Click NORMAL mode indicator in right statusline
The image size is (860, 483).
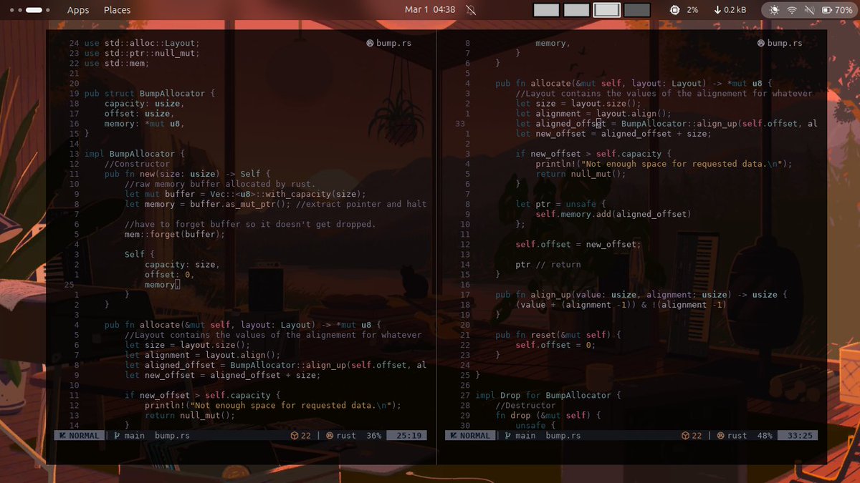pos(469,435)
